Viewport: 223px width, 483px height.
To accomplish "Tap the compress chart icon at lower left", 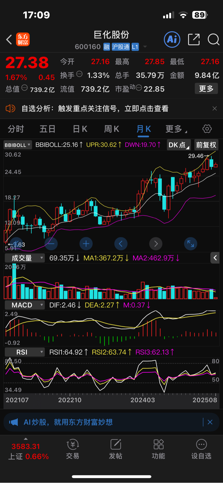I will pos(16,243).
